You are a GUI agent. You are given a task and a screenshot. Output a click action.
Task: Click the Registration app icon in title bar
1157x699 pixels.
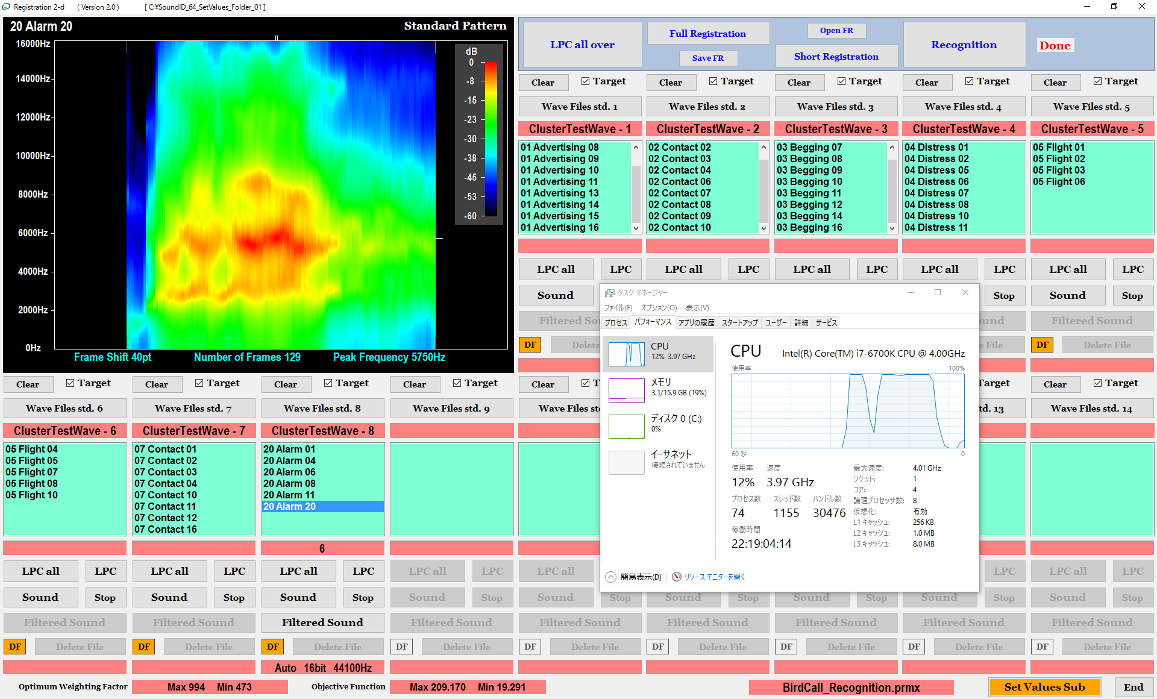[7, 7]
